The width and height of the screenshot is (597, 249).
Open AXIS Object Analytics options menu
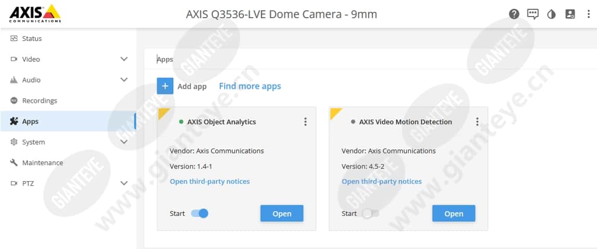pyautogui.click(x=305, y=122)
